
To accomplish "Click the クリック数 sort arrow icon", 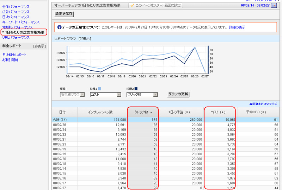I will 151,112.
